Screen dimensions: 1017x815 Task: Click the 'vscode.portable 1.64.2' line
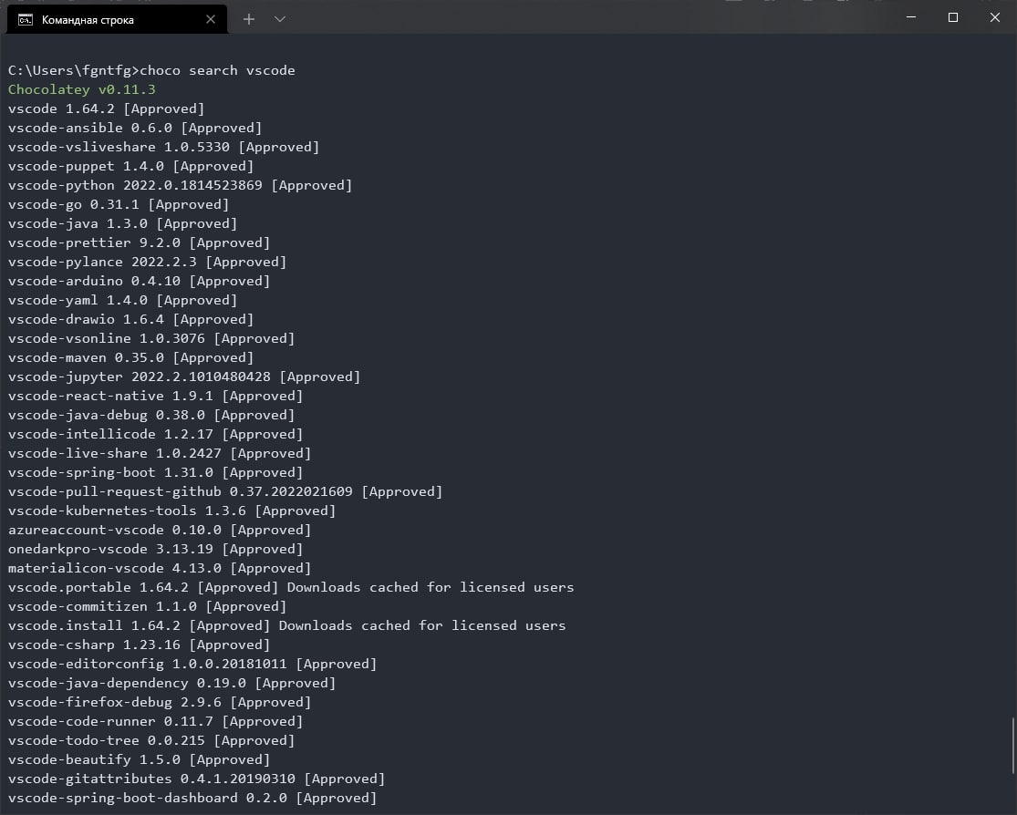(291, 587)
